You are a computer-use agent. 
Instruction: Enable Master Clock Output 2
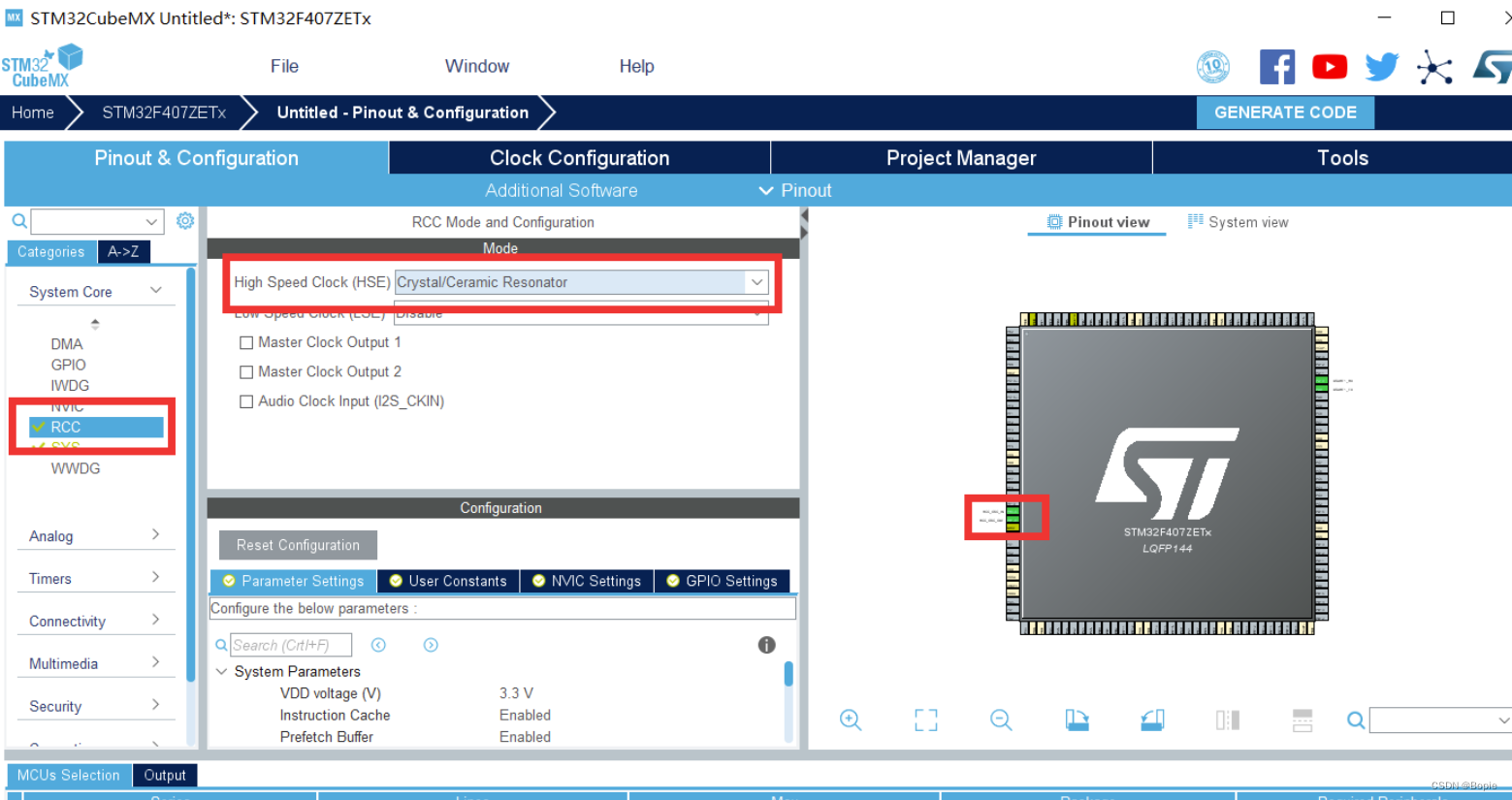point(246,371)
